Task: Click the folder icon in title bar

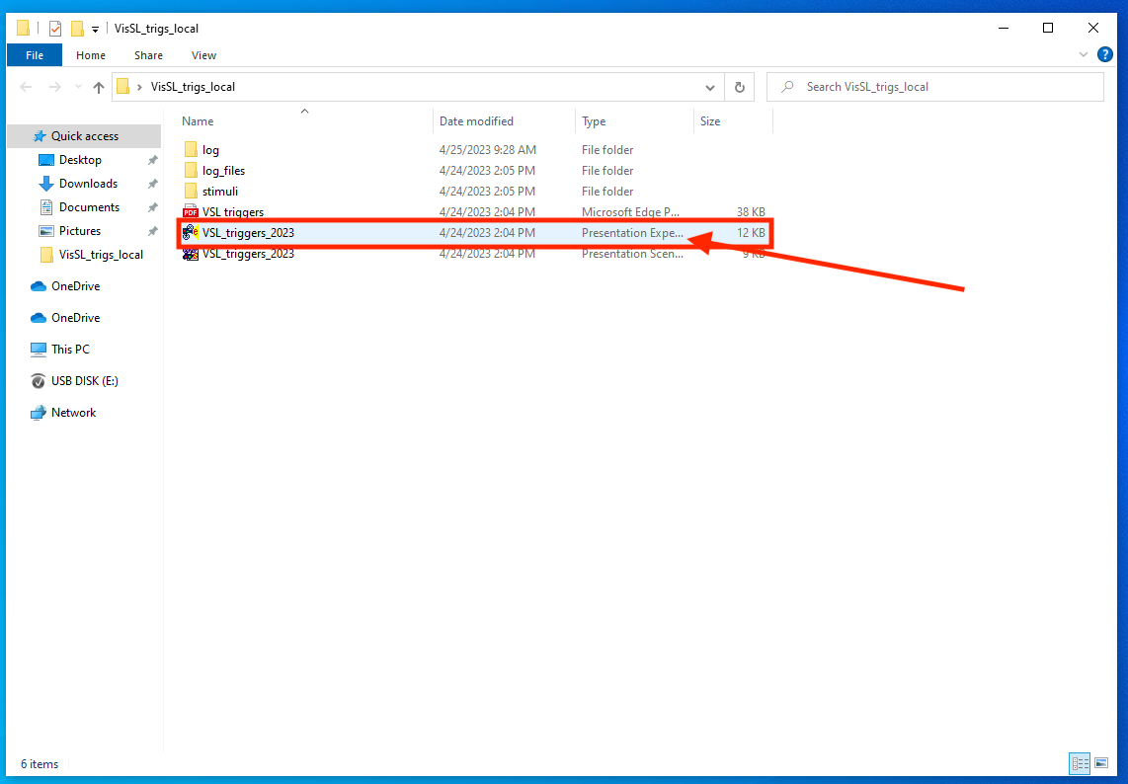Action: tap(23, 28)
